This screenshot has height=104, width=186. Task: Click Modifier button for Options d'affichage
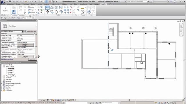[x=26, y=46]
